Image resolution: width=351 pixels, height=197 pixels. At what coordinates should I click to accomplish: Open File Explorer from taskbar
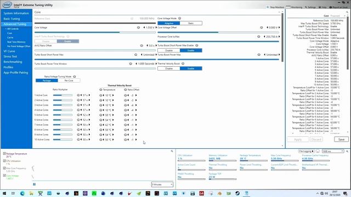click(31, 193)
